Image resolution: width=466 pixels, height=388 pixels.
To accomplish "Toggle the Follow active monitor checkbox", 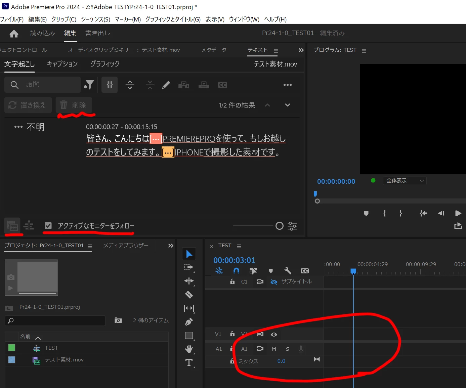I will click(48, 226).
